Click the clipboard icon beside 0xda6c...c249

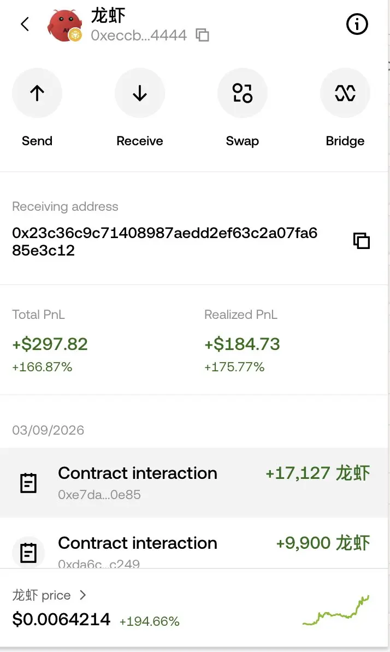pos(28,553)
